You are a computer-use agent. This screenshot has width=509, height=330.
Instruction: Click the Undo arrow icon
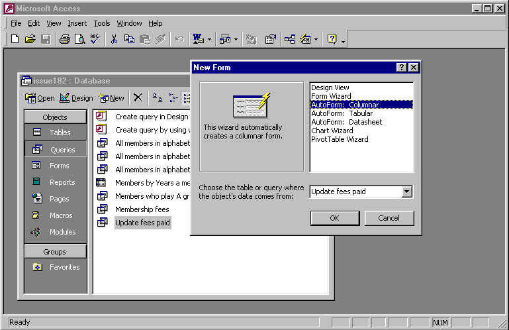coord(179,39)
